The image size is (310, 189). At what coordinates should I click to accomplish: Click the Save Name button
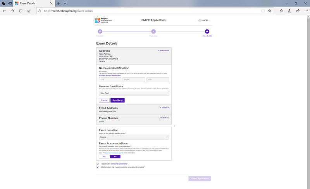(x=117, y=100)
